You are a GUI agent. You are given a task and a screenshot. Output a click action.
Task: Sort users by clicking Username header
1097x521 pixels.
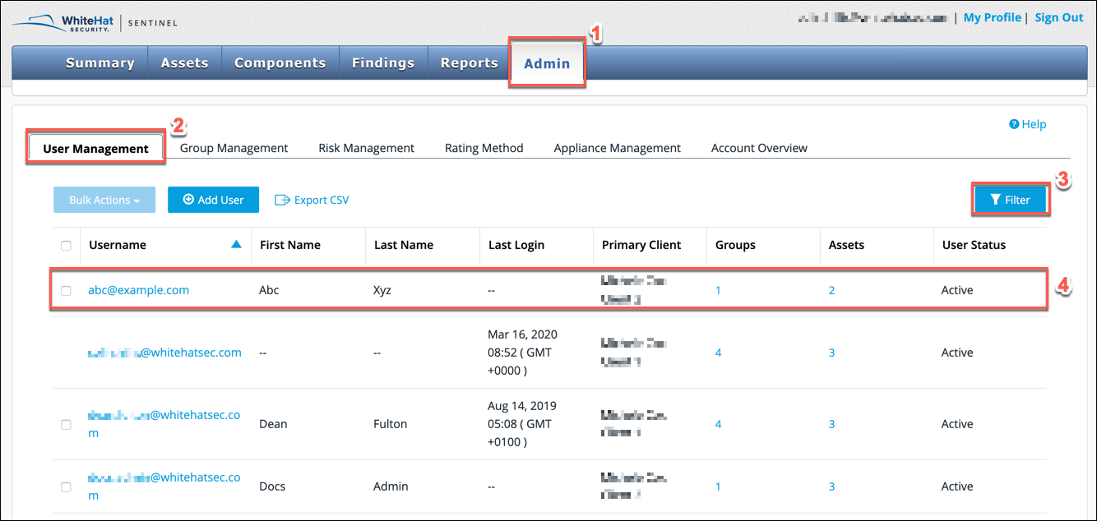118,244
